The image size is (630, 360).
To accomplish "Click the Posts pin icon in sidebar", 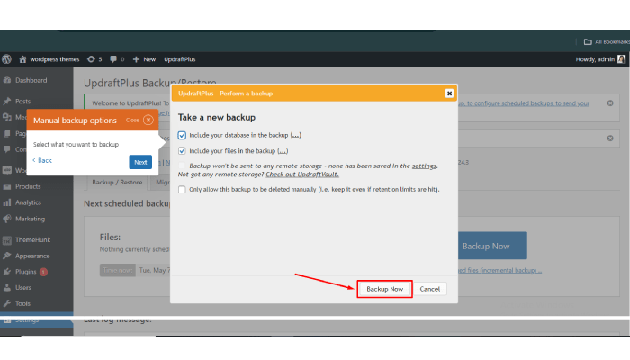I will pos(7,101).
